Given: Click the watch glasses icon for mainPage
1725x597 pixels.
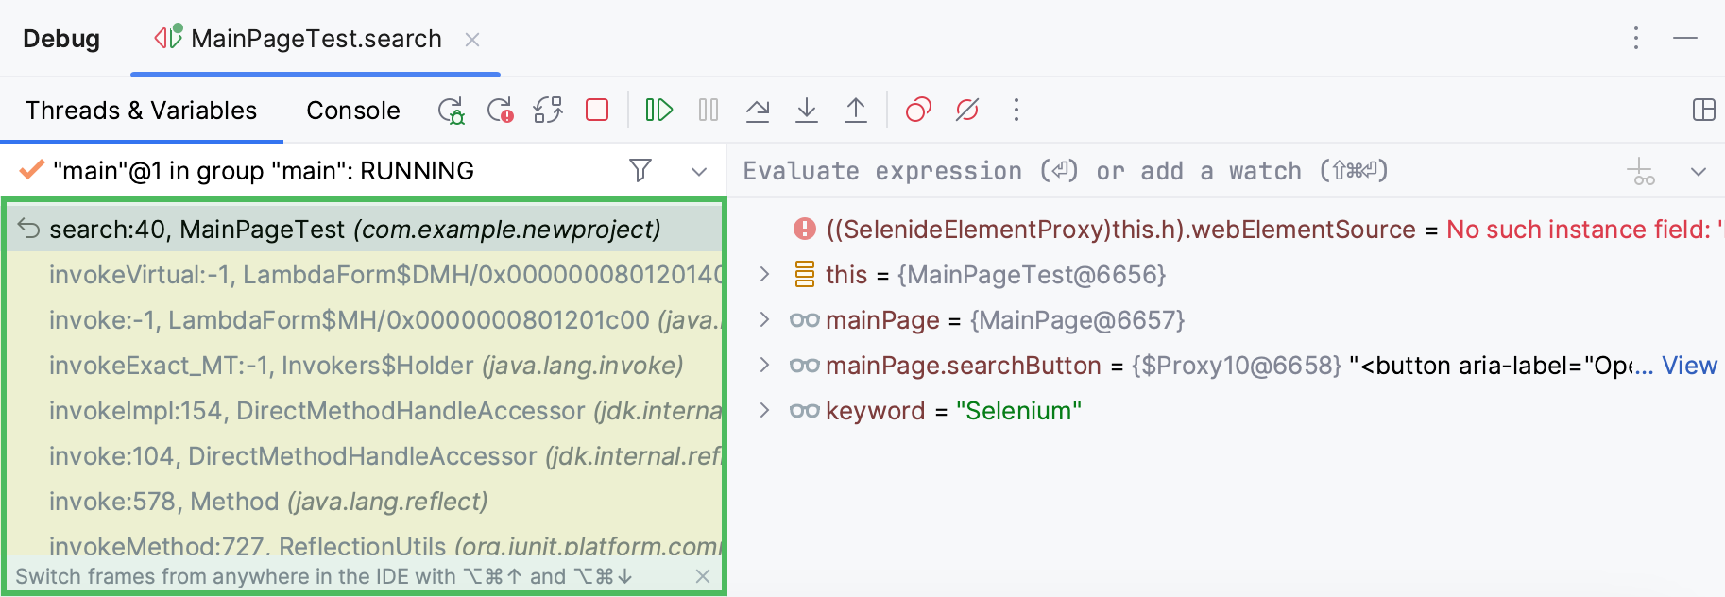Looking at the screenshot, I should click(805, 320).
